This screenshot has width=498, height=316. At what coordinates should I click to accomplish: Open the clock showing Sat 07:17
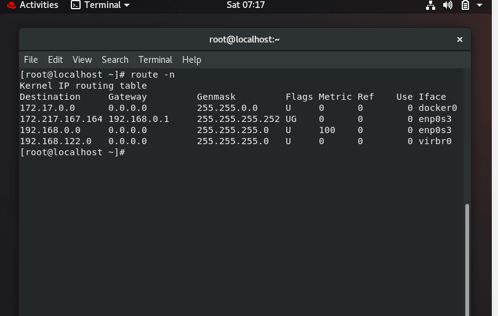[x=246, y=5]
